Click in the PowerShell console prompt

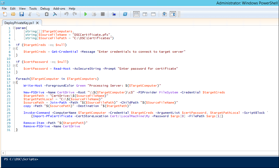[x=130, y=159]
